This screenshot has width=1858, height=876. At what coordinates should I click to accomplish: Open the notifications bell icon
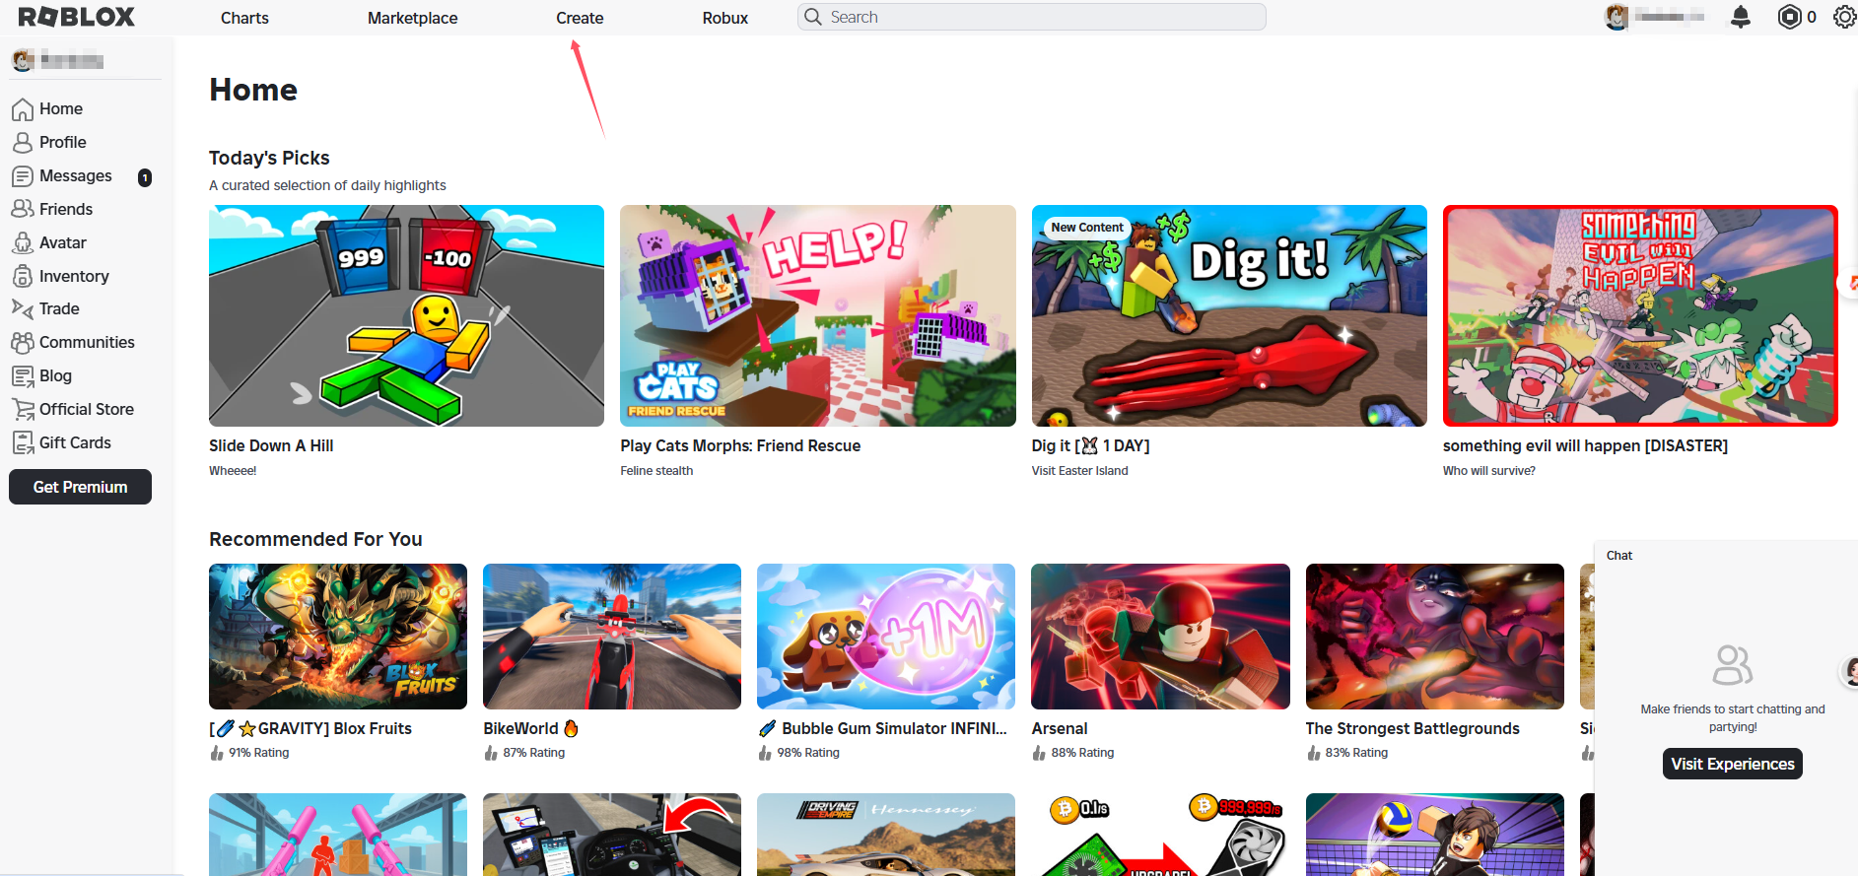1740,17
